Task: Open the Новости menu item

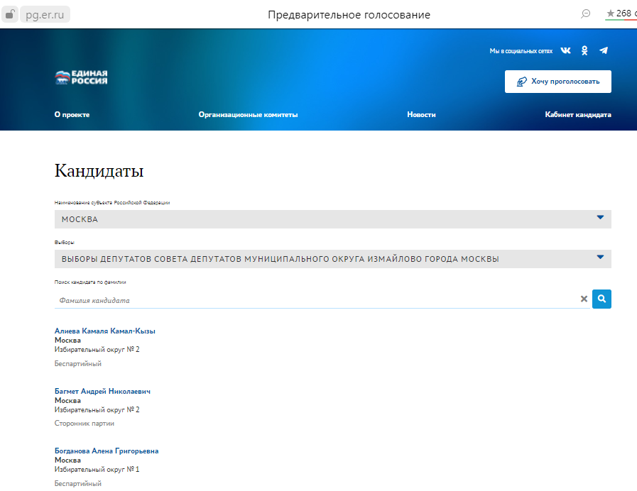Action: click(x=421, y=115)
